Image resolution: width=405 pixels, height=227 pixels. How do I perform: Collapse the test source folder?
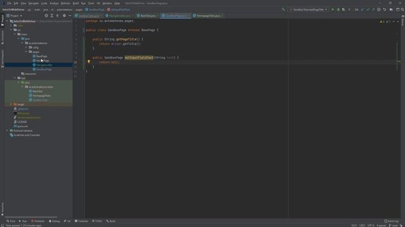[15, 78]
